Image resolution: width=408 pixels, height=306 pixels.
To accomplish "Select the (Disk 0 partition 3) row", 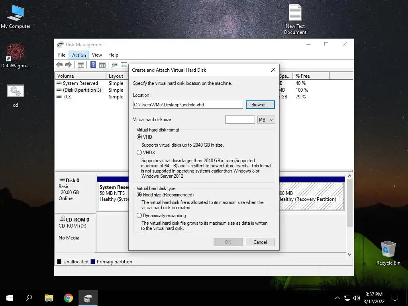I will coord(82,90).
